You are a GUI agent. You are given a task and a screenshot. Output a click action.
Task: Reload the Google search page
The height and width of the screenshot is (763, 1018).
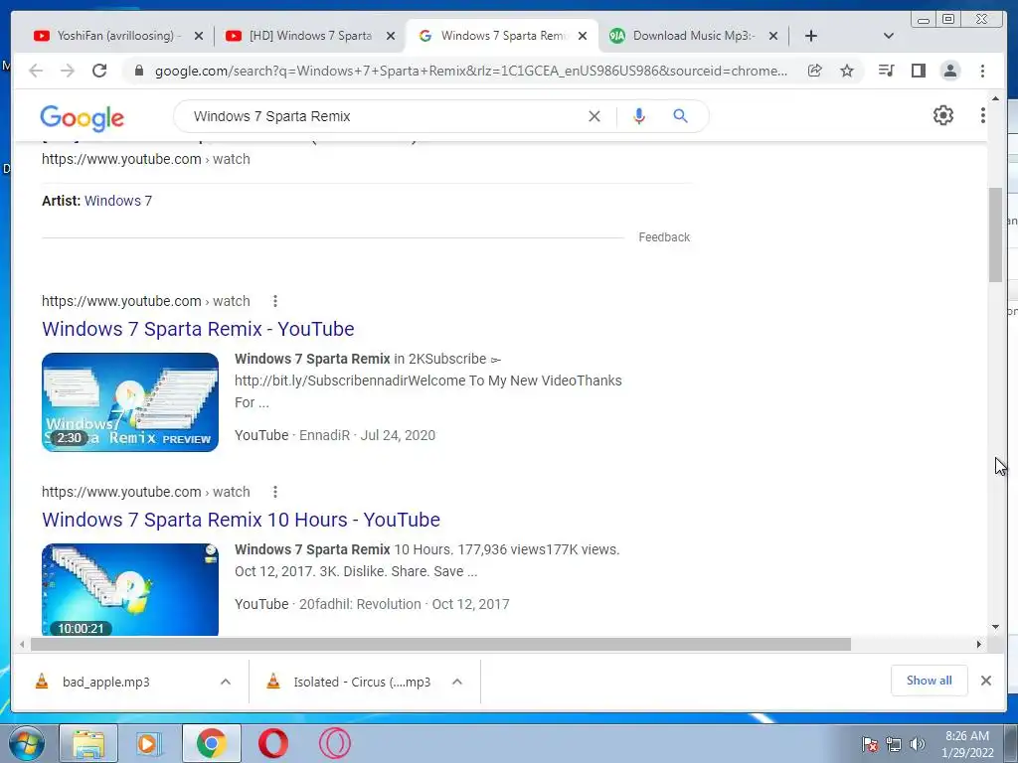pos(99,71)
